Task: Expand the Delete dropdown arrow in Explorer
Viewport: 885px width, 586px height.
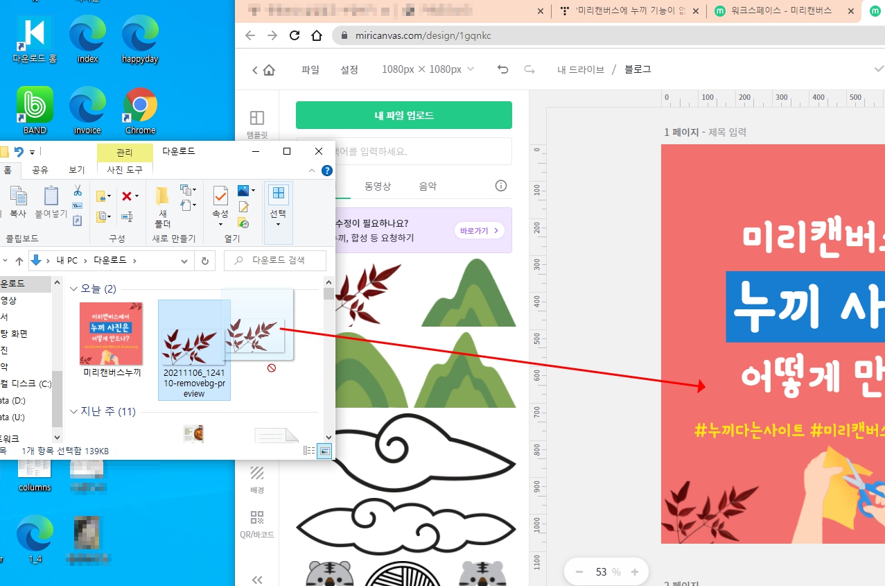Action: [137, 197]
